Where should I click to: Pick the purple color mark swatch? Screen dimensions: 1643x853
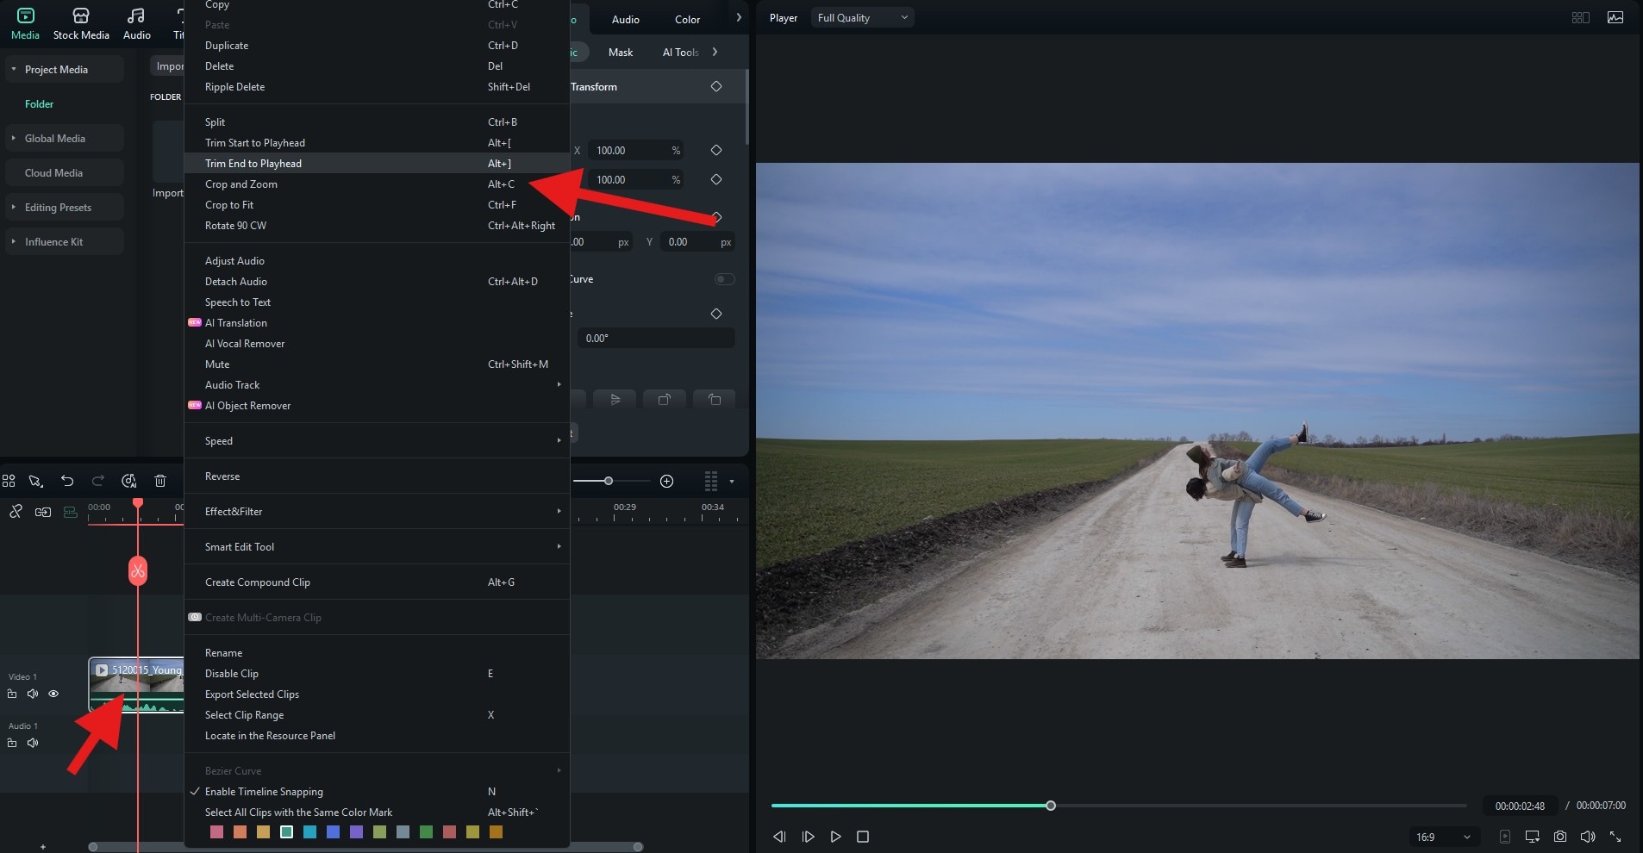pyautogui.click(x=356, y=831)
